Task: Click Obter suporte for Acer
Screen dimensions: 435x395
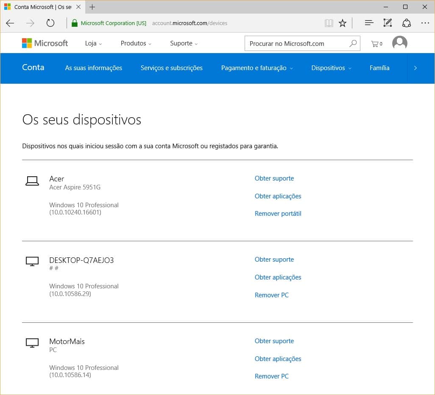Action: pyautogui.click(x=274, y=178)
